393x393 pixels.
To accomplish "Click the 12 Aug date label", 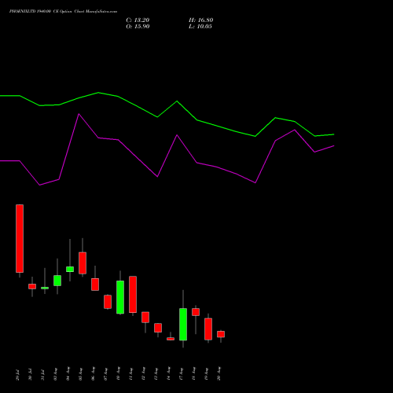I will click(143, 374).
